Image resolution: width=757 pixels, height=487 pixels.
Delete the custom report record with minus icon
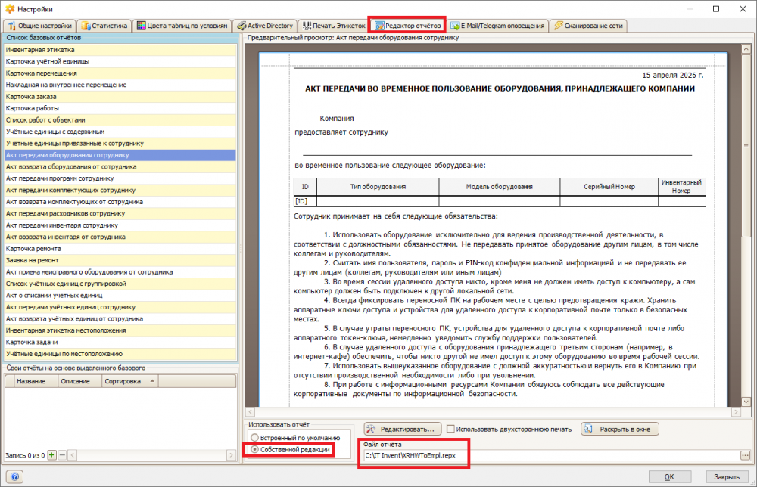point(62,455)
